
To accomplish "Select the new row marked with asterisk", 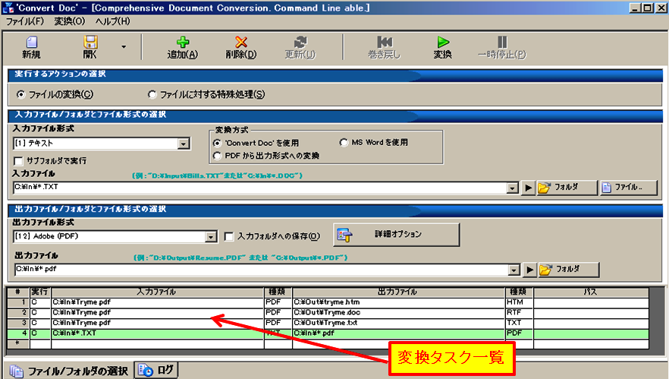I will tap(18, 343).
